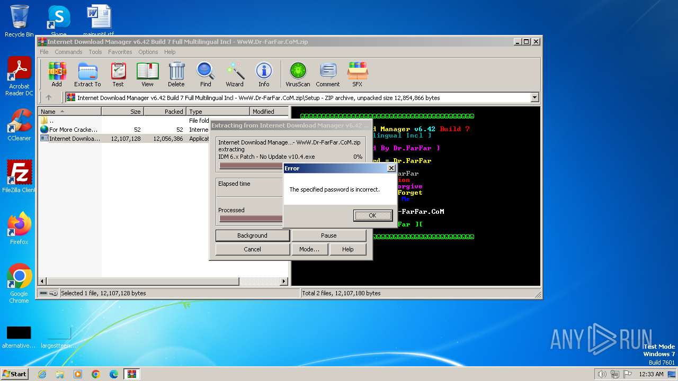Click the Comment toolbar icon

(328, 74)
